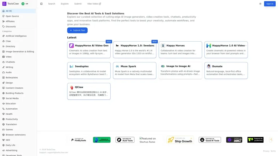This screenshot has width=278, height=156.
Task: Click the Claw category icon
Action: [x=3, y=41]
